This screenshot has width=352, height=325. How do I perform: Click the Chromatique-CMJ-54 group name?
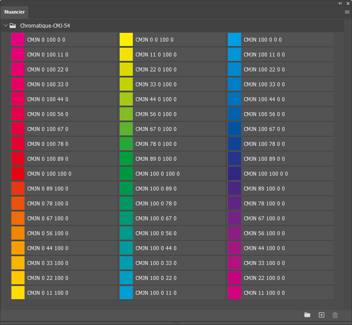point(45,26)
